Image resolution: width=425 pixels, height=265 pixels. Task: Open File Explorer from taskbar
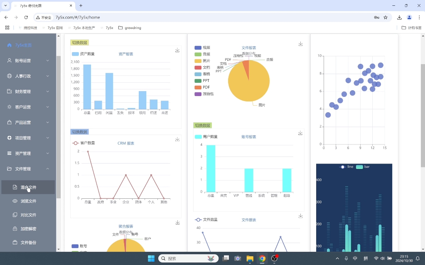pyautogui.click(x=250, y=258)
